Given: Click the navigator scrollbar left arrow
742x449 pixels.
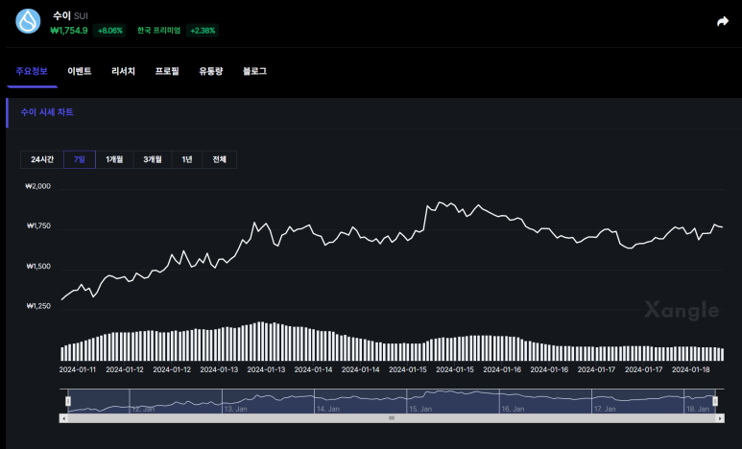Looking at the screenshot, I should 63,418.
